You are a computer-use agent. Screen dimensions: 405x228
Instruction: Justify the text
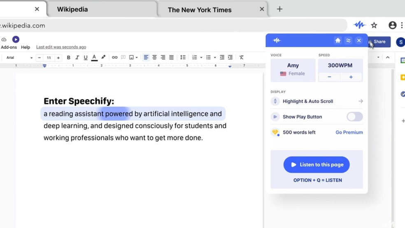click(x=171, y=58)
